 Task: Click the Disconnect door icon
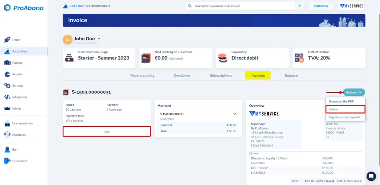point(7,161)
